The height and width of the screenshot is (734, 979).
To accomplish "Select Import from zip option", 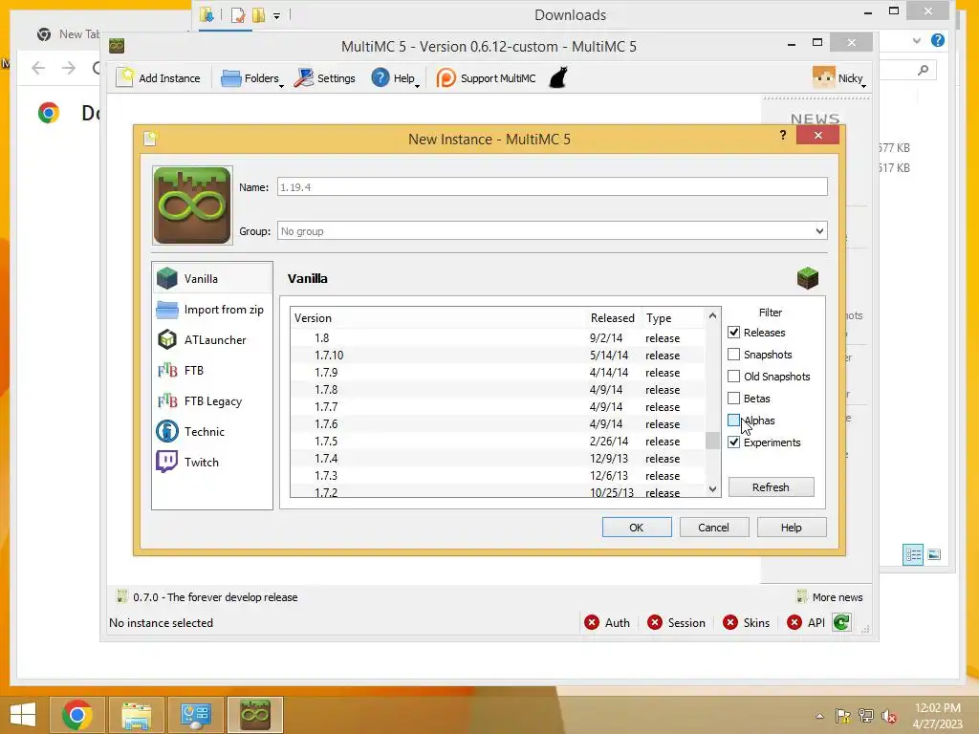I will (x=212, y=310).
